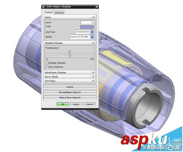Screen dimensions: 183x152
Task: Switch to the Analysis tab
Action: (59, 12)
